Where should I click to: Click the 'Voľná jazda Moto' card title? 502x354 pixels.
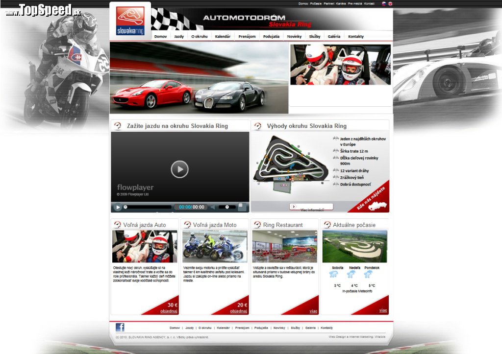(x=215, y=225)
